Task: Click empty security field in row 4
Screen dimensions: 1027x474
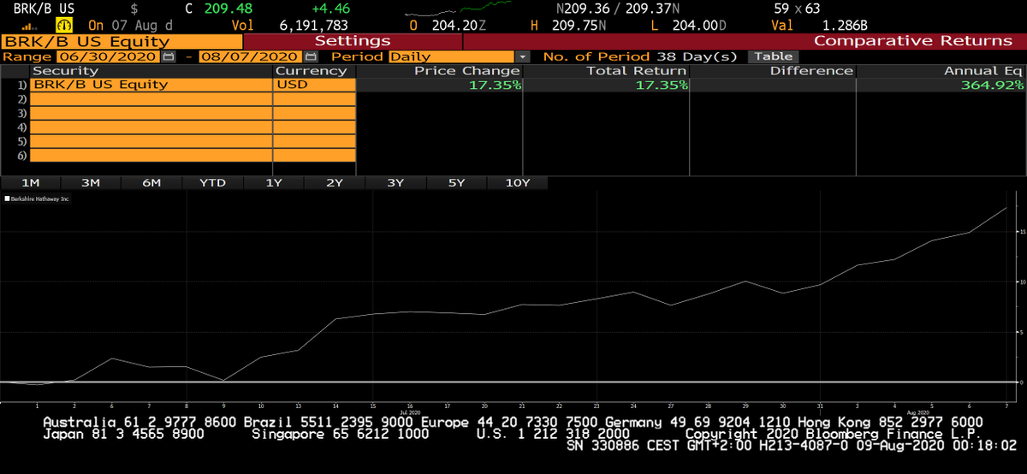Action: (151, 127)
